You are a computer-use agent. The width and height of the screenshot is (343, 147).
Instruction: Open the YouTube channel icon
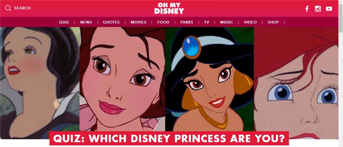tap(329, 9)
